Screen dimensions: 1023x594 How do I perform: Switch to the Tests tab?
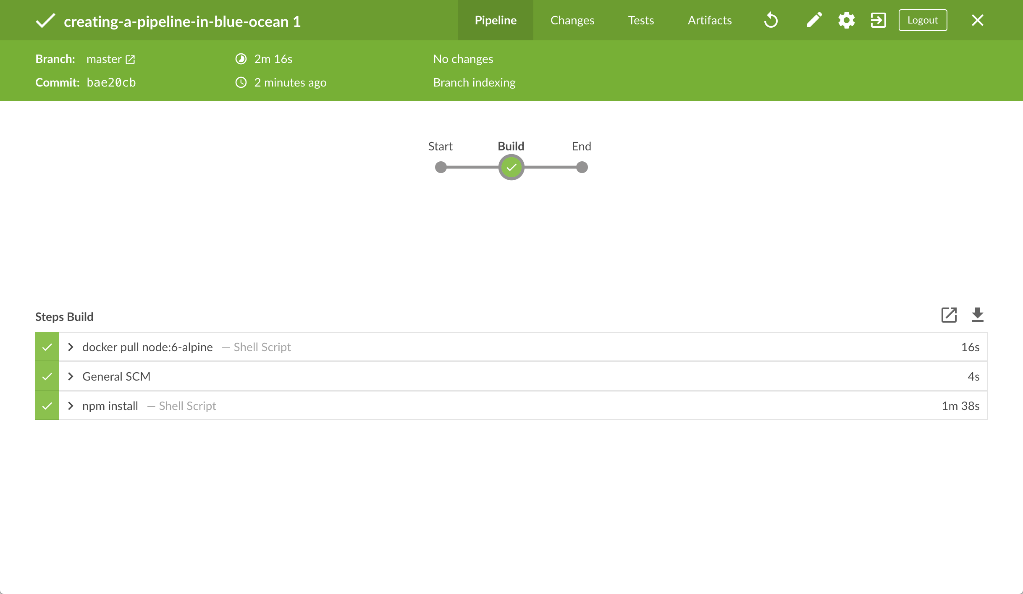coord(641,20)
